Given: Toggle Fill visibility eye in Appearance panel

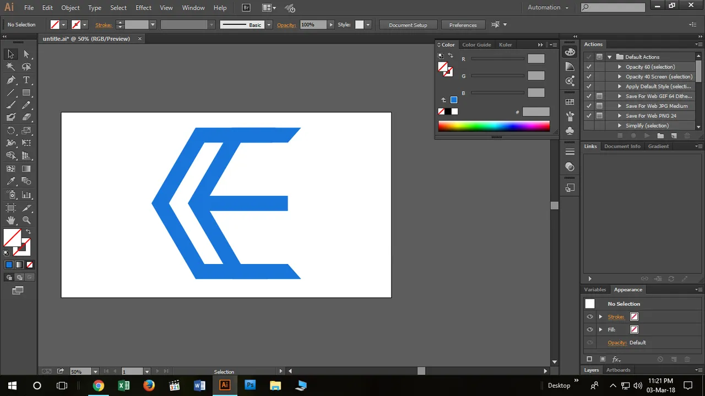Looking at the screenshot, I should click(590, 329).
